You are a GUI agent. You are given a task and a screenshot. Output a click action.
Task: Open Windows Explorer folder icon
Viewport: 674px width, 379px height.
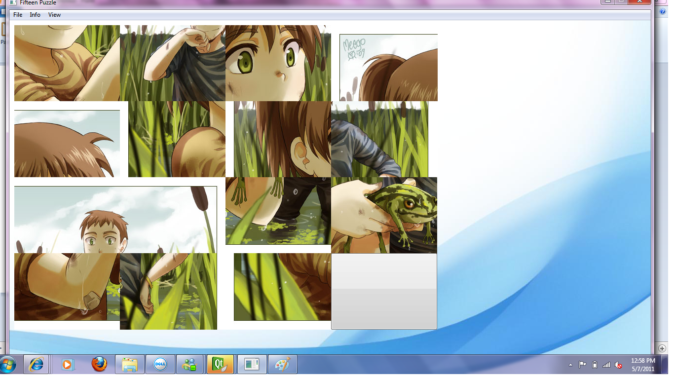130,365
